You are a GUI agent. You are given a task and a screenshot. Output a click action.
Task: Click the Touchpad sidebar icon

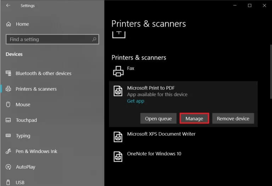click(8, 120)
